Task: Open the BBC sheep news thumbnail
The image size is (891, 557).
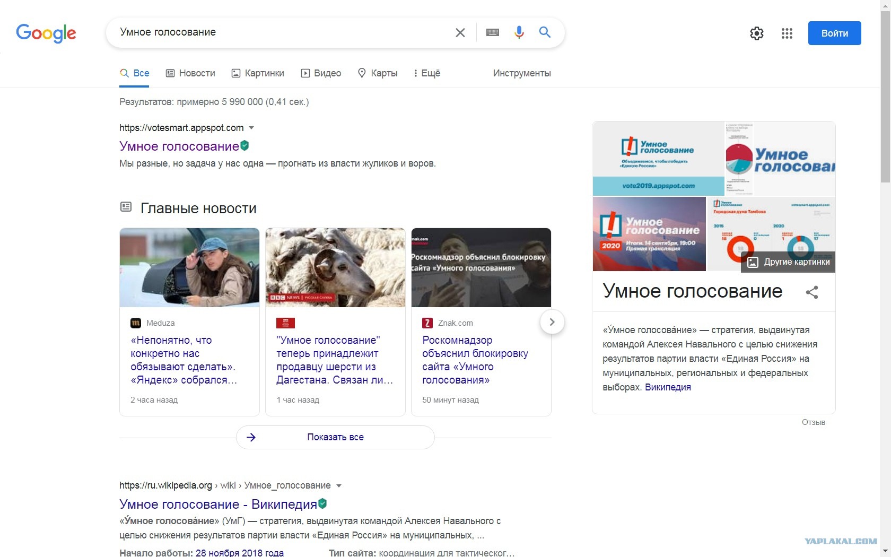Action: [x=335, y=267]
